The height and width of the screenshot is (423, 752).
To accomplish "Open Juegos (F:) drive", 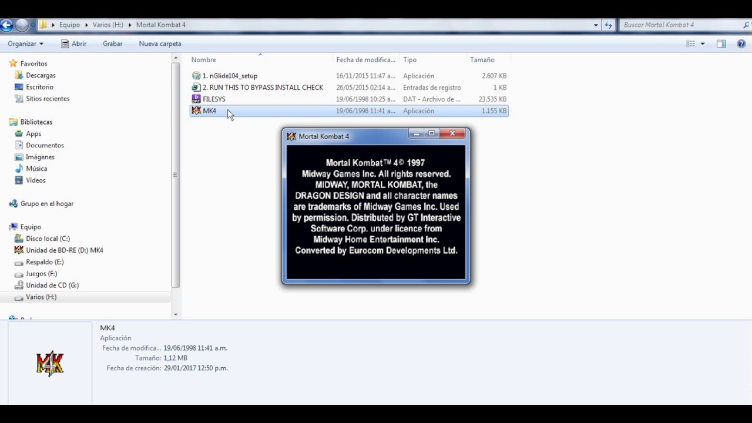I will click(x=41, y=274).
